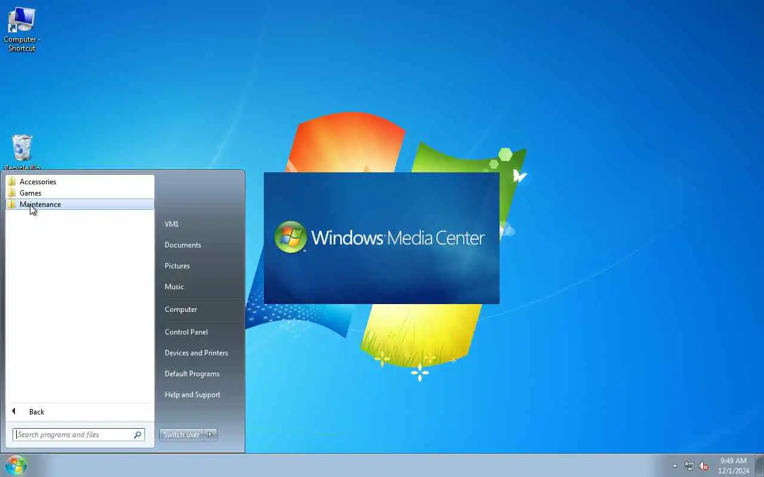
Task: Click the Back arrow icon
Action: pyautogui.click(x=14, y=411)
